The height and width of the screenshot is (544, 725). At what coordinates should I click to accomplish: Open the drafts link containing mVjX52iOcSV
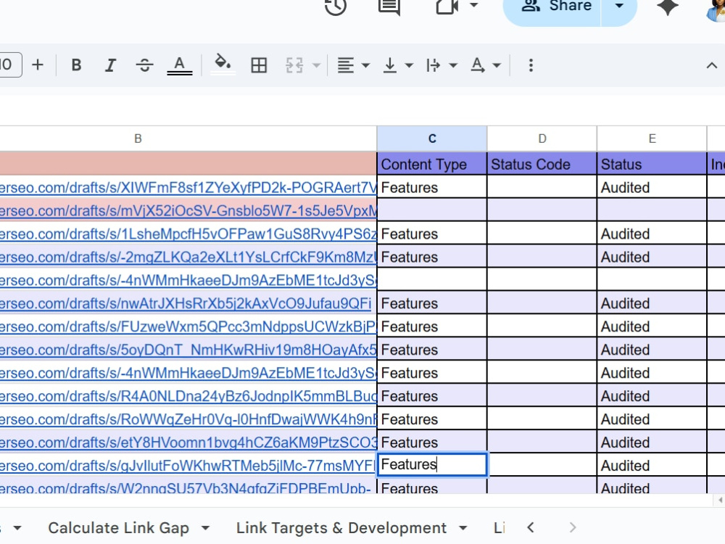pyautogui.click(x=188, y=210)
